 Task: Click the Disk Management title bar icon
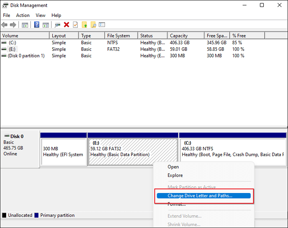click(5, 5)
